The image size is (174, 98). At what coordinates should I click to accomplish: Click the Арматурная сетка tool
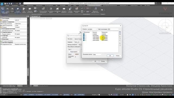click(77, 10)
